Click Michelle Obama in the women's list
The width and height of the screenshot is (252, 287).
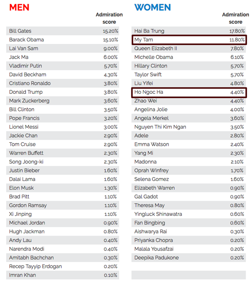189,57
